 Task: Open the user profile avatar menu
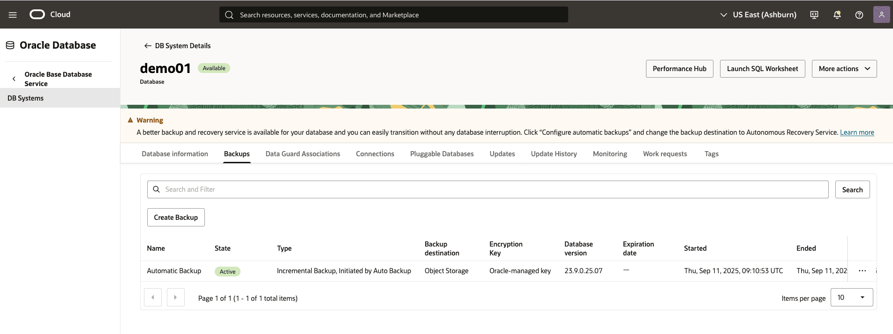tap(881, 15)
